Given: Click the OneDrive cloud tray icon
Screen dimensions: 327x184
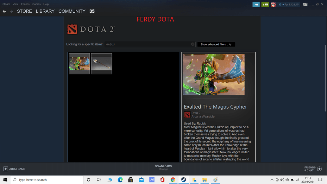Looking at the screenshot, I should point(287,180).
